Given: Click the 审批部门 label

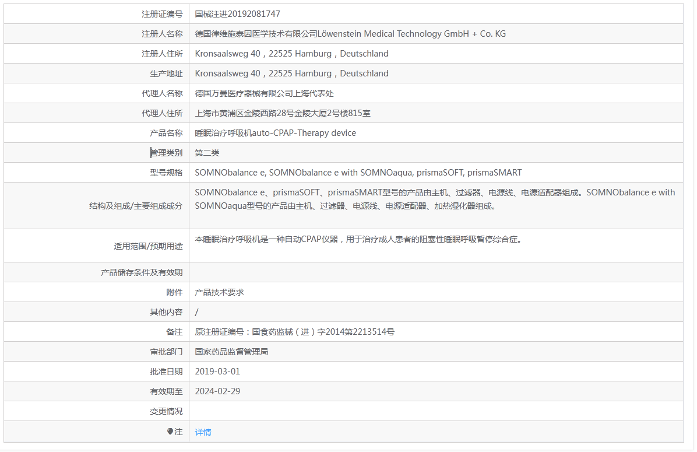Looking at the screenshot, I should 166,352.
